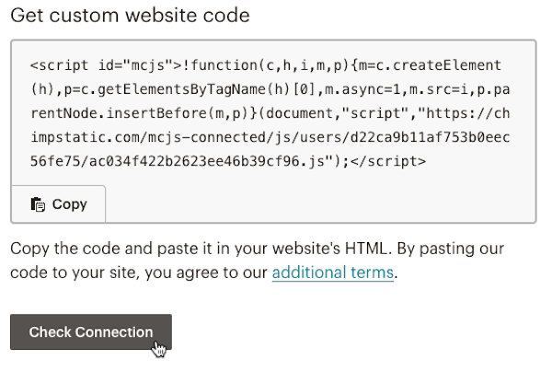
Task: Click the code line starting with <script id="mcjs">
Action: [266, 65]
